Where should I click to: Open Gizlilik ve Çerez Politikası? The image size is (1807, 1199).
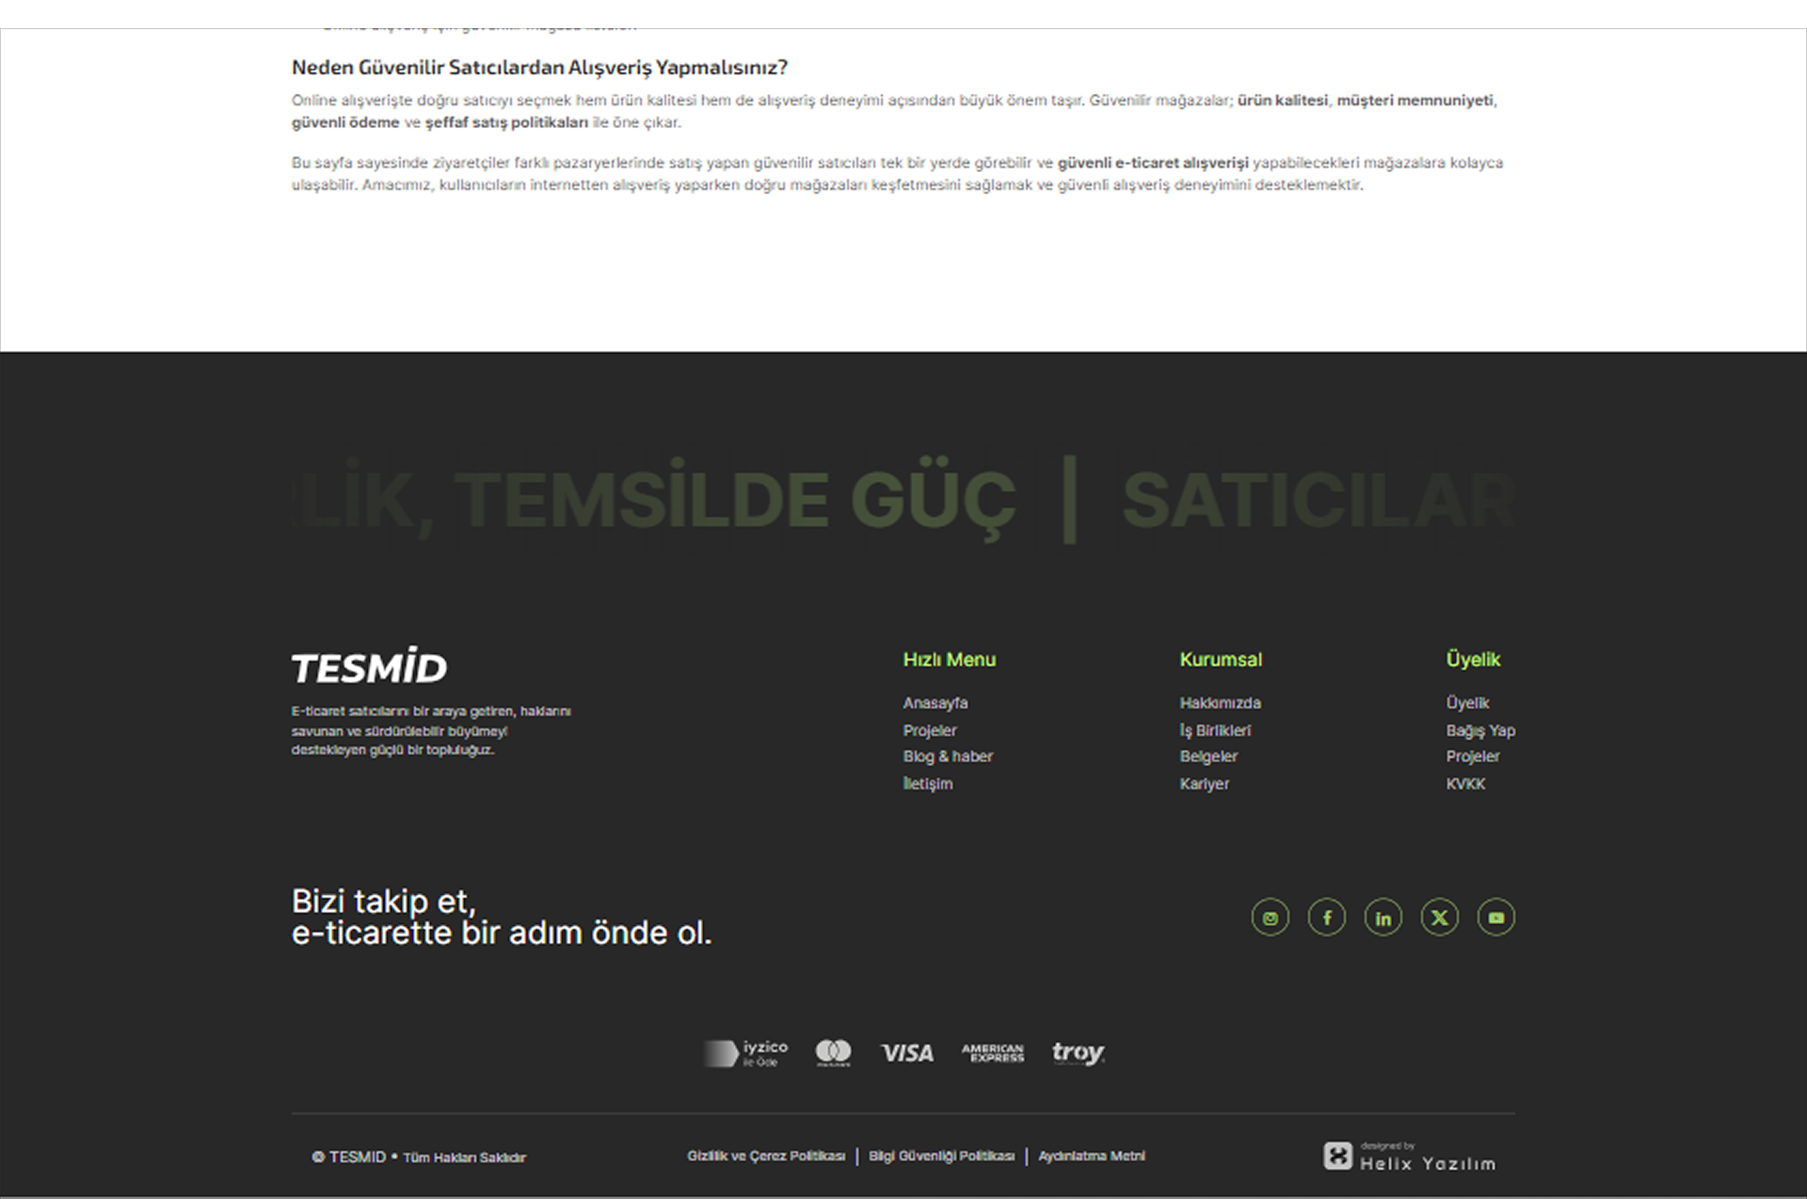coord(765,1156)
